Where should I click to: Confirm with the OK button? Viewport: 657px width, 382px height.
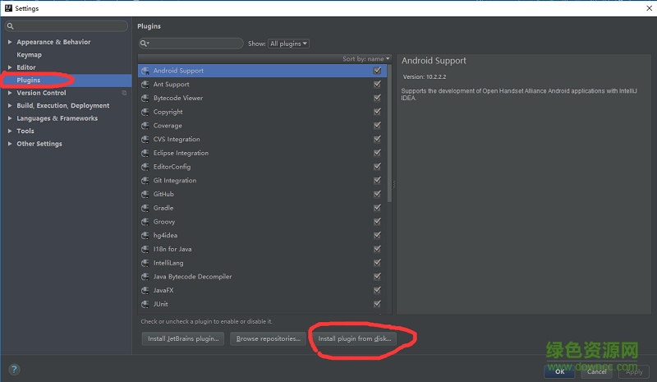pos(560,371)
